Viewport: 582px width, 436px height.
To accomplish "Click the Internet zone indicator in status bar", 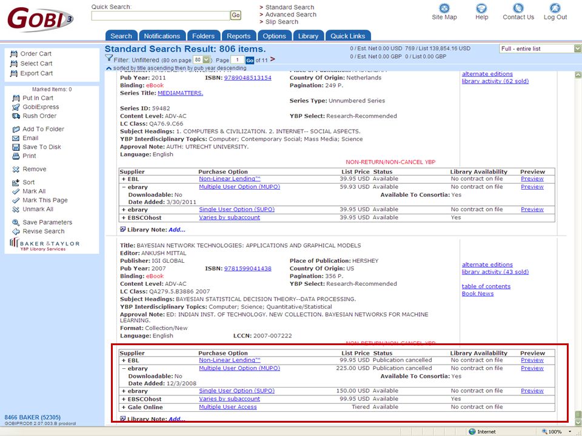I will [482, 432].
